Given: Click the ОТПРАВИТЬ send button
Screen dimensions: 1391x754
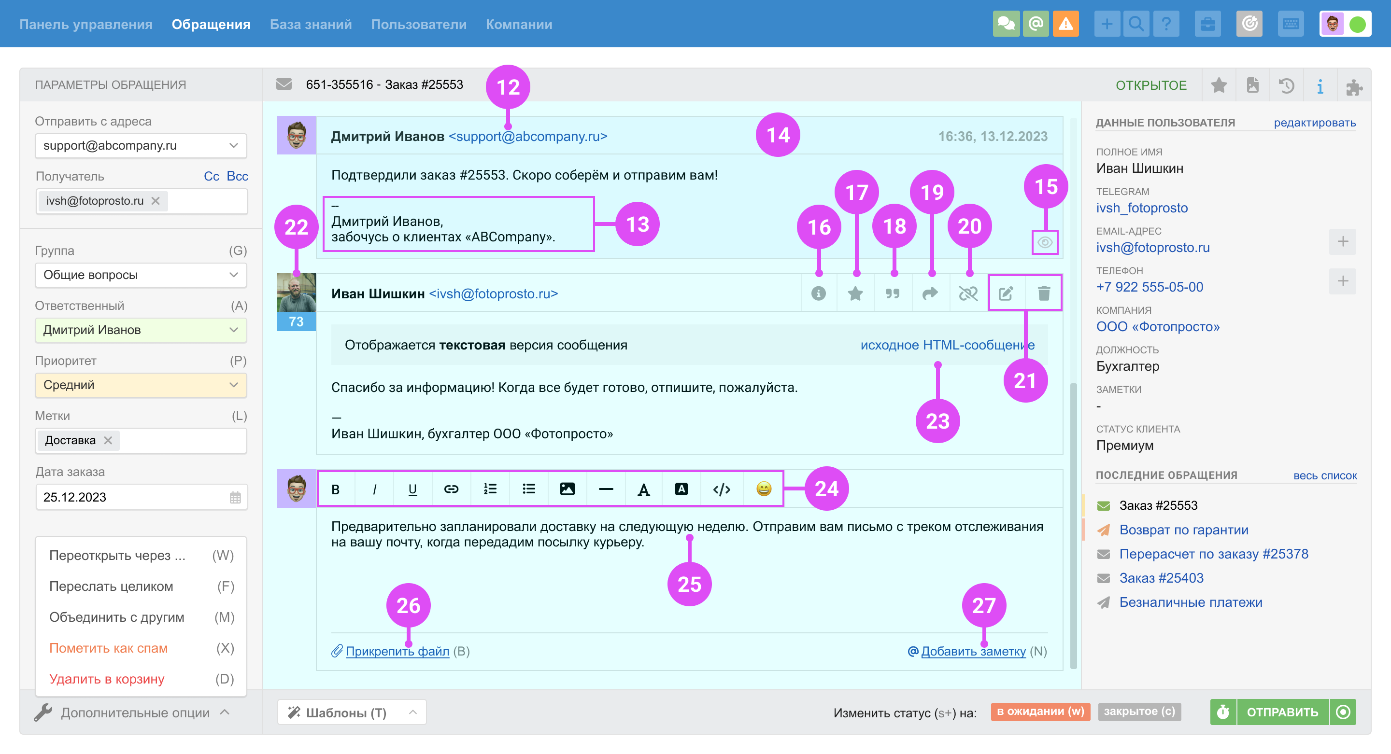Looking at the screenshot, I should click(x=1282, y=712).
